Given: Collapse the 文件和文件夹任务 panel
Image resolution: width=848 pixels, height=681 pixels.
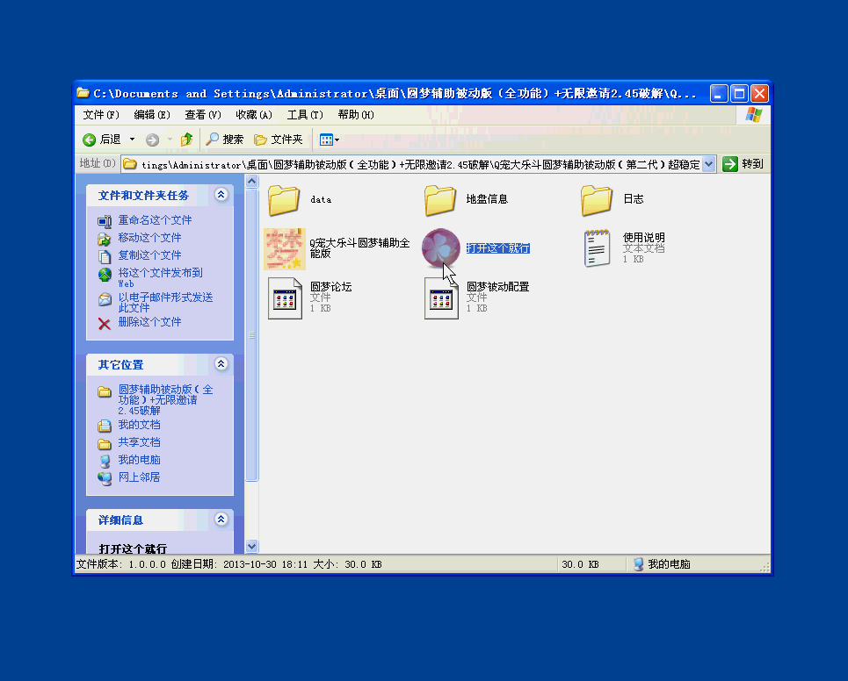Looking at the screenshot, I should coord(221,195).
